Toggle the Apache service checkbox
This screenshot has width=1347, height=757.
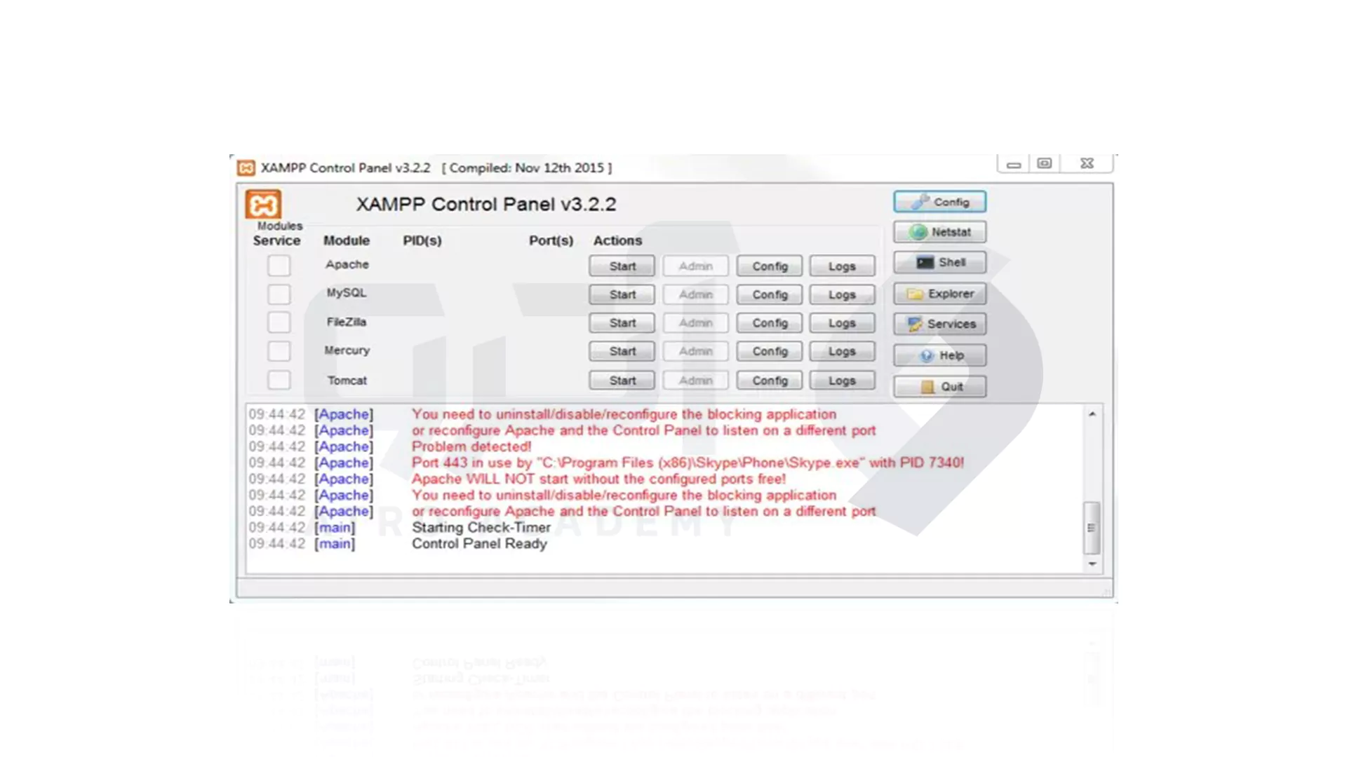279,266
